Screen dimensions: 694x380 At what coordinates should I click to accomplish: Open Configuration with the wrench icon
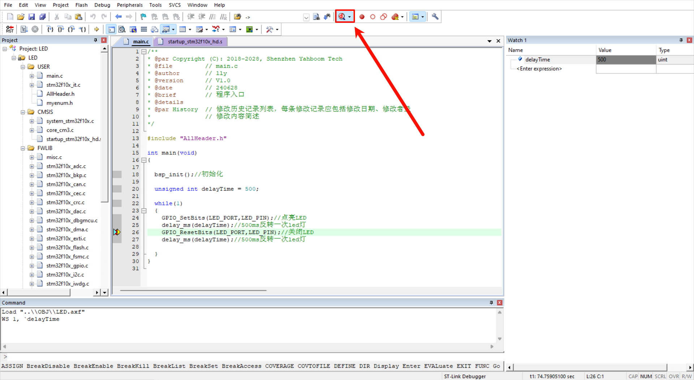pyautogui.click(x=435, y=17)
